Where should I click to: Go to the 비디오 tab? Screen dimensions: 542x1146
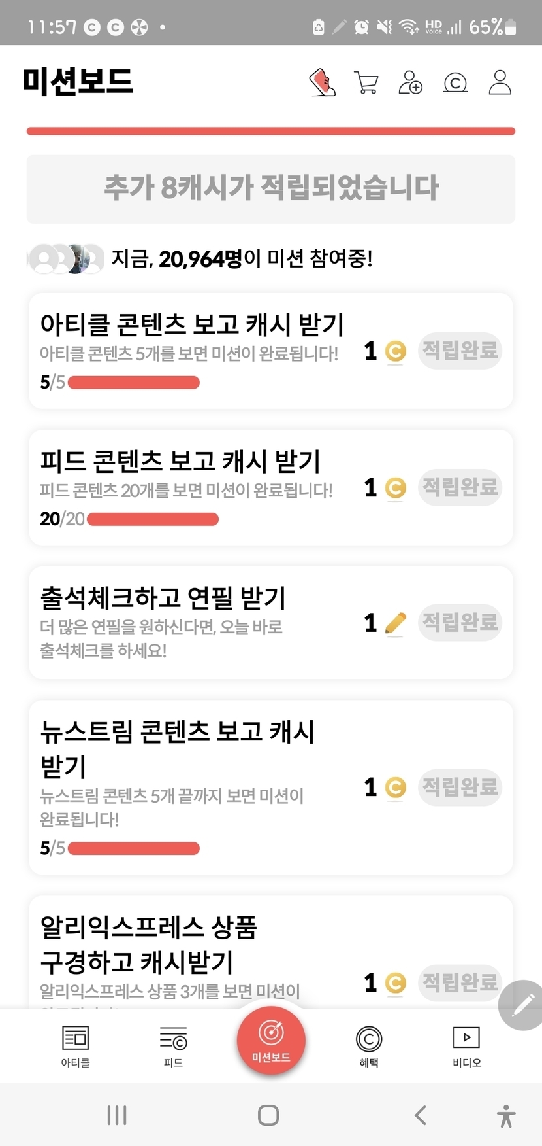466,1045
